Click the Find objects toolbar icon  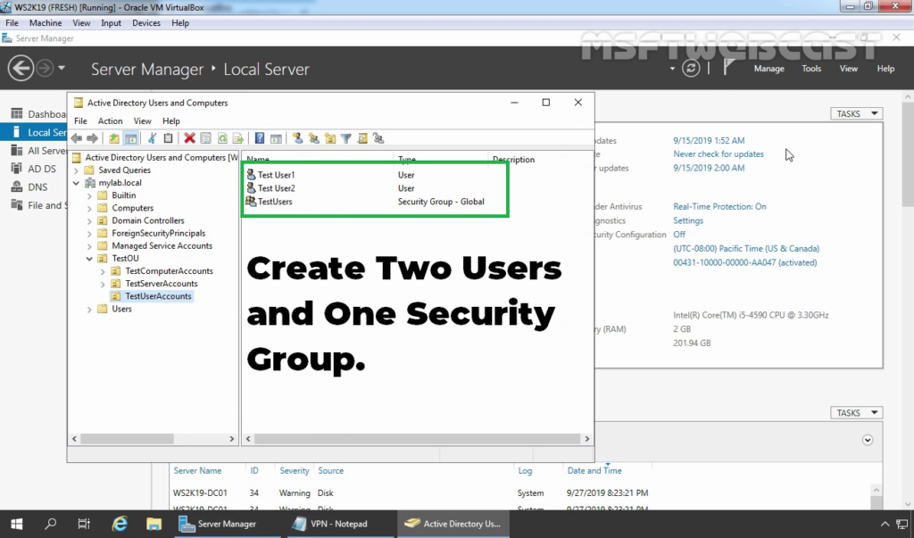pyautogui.click(x=362, y=138)
